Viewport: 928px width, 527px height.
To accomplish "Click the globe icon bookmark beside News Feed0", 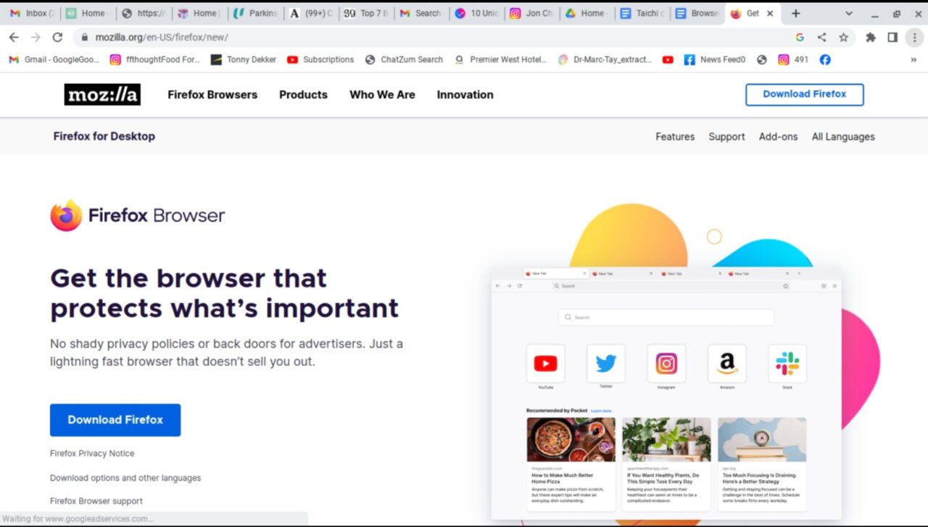I will point(761,60).
